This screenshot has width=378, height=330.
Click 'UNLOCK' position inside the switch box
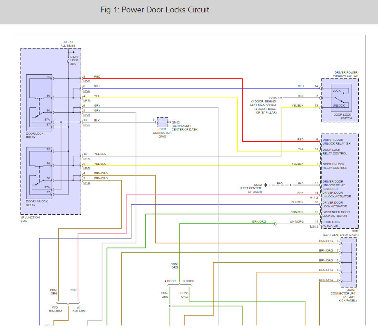click(339, 106)
